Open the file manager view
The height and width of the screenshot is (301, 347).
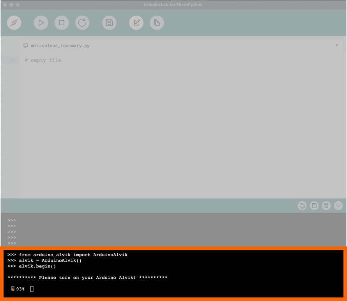click(x=157, y=23)
